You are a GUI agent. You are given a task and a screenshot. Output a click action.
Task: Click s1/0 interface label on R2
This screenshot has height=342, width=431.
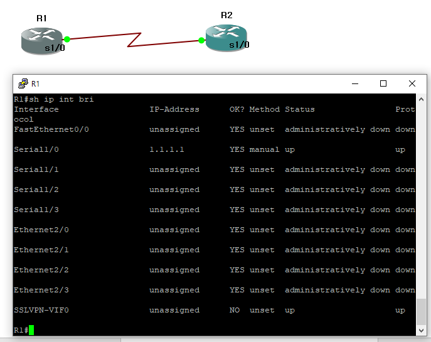pyautogui.click(x=239, y=45)
